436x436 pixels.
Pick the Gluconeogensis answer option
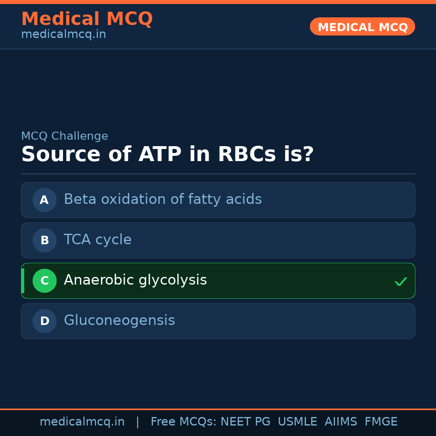coord(119,321)
